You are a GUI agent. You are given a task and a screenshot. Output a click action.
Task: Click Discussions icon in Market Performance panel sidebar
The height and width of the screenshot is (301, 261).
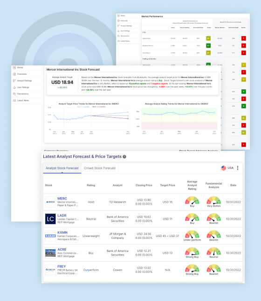[118, 36]
